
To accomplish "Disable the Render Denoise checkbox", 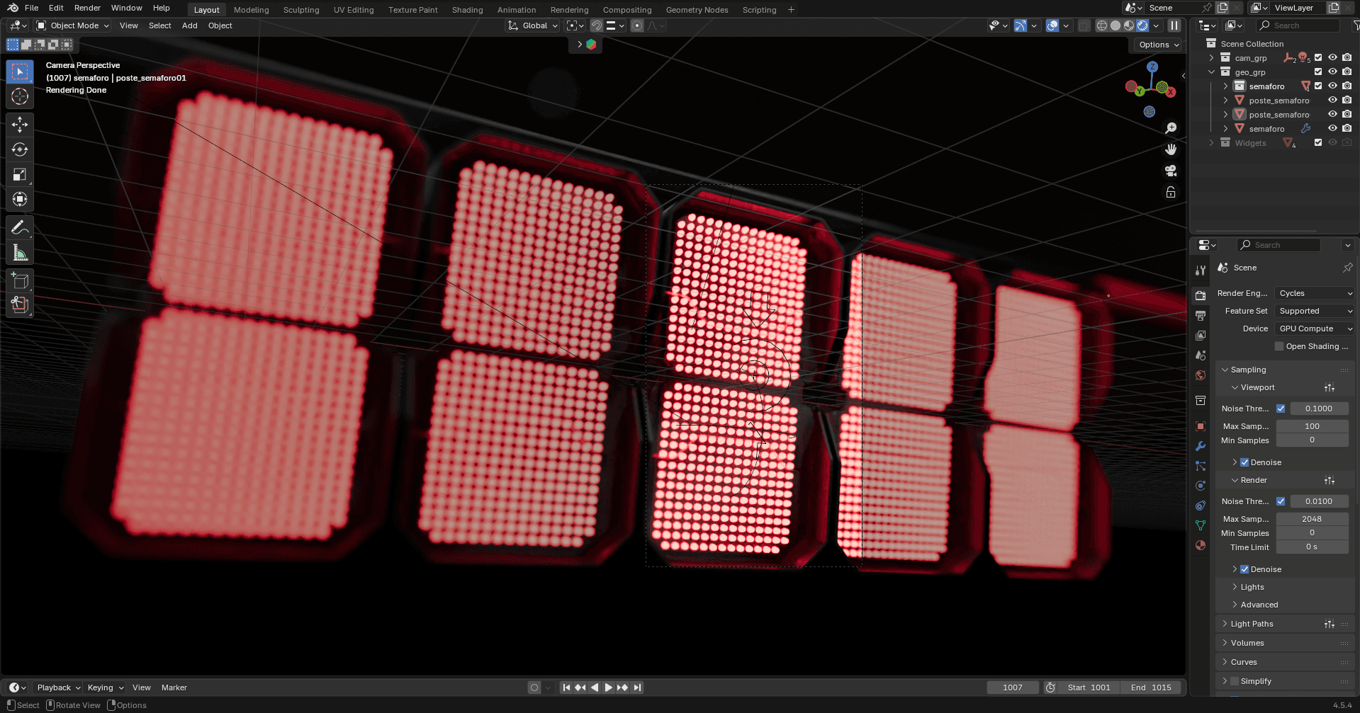I will (1244, 569).
